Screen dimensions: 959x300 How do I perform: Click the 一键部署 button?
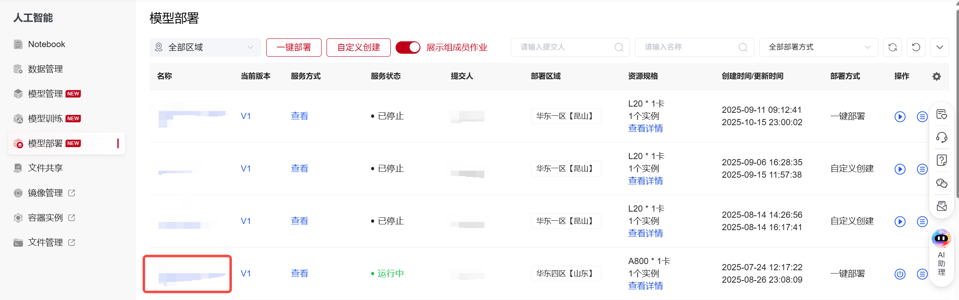pyautogui.click(x=293, y=48)
